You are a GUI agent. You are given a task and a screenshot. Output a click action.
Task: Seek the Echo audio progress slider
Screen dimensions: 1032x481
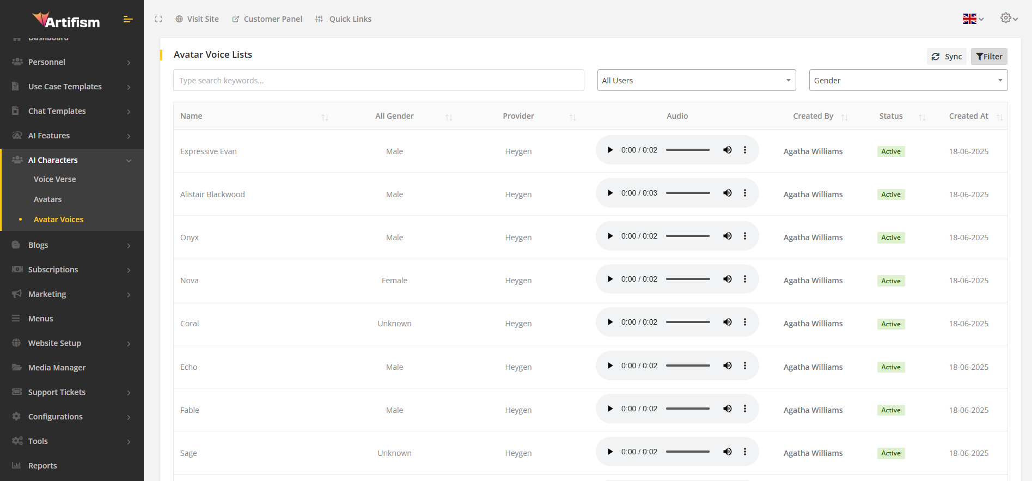688,366
